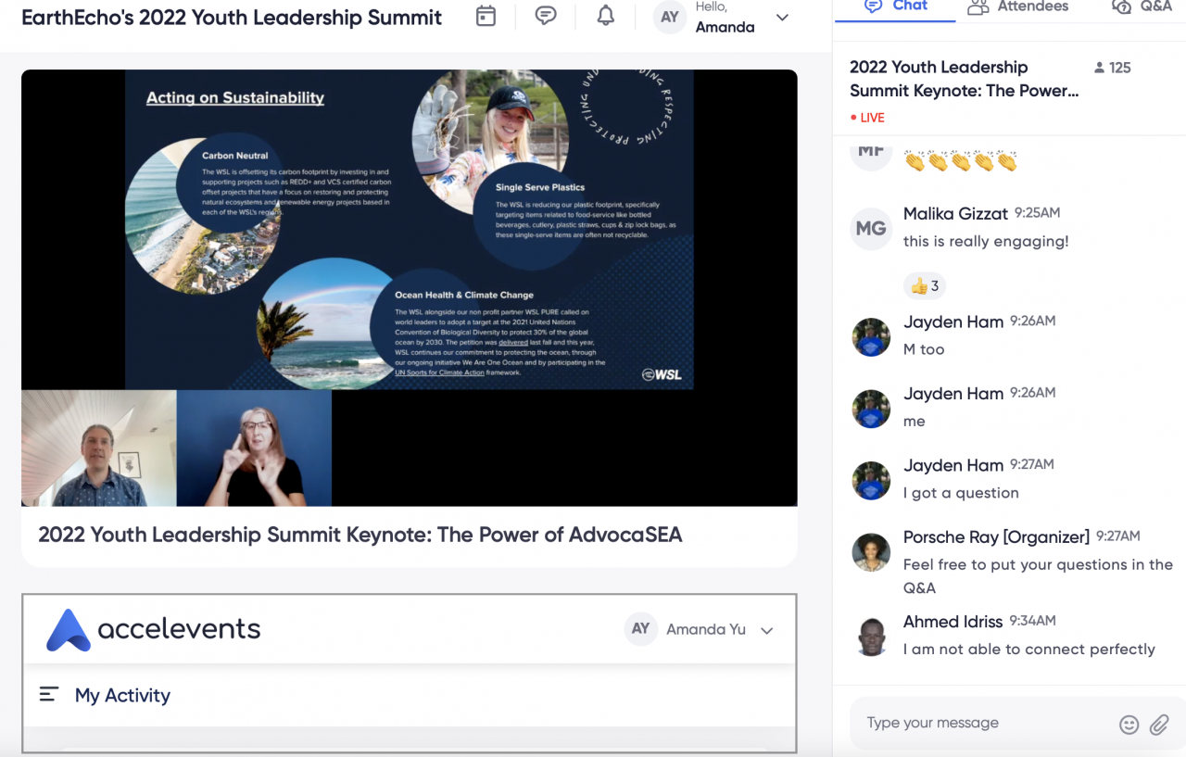
Task: Click the paperclip attachment icon
Action: [1159, 725]
